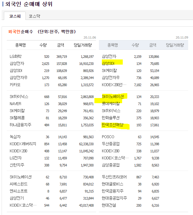Screen dimensions: 193x215
Task: Open 한화솔루션 stock link
Action: tap(111, 118)
